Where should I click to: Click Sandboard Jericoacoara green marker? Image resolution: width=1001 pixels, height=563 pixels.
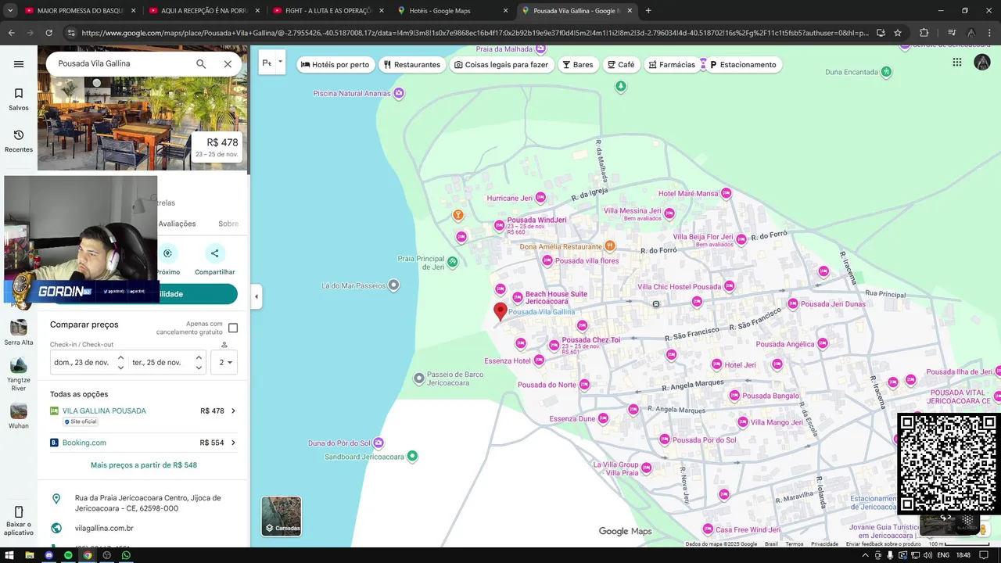point(412,456)
